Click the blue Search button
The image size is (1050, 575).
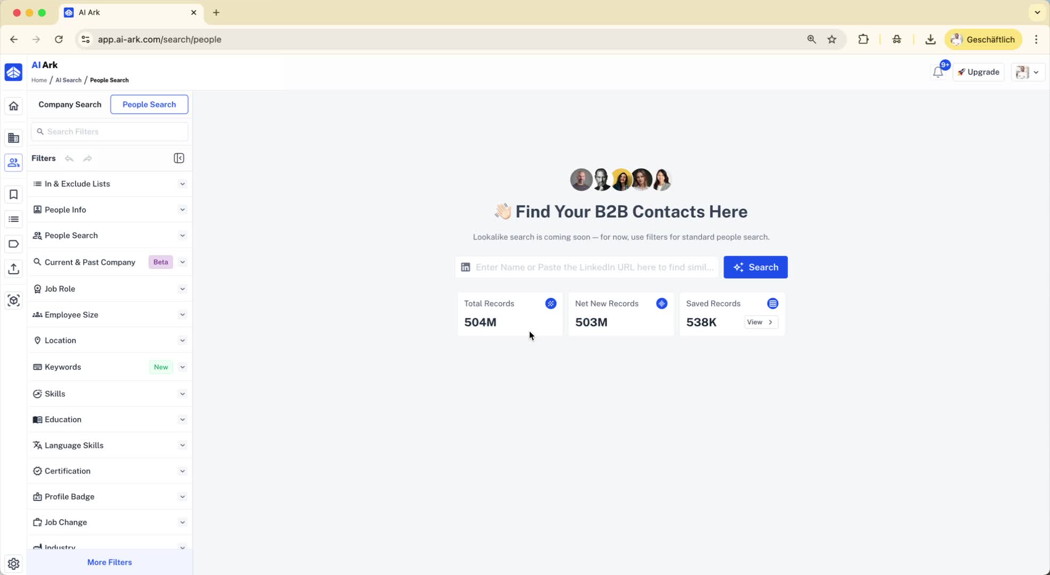pyautogui.click(x=755, y=267)
